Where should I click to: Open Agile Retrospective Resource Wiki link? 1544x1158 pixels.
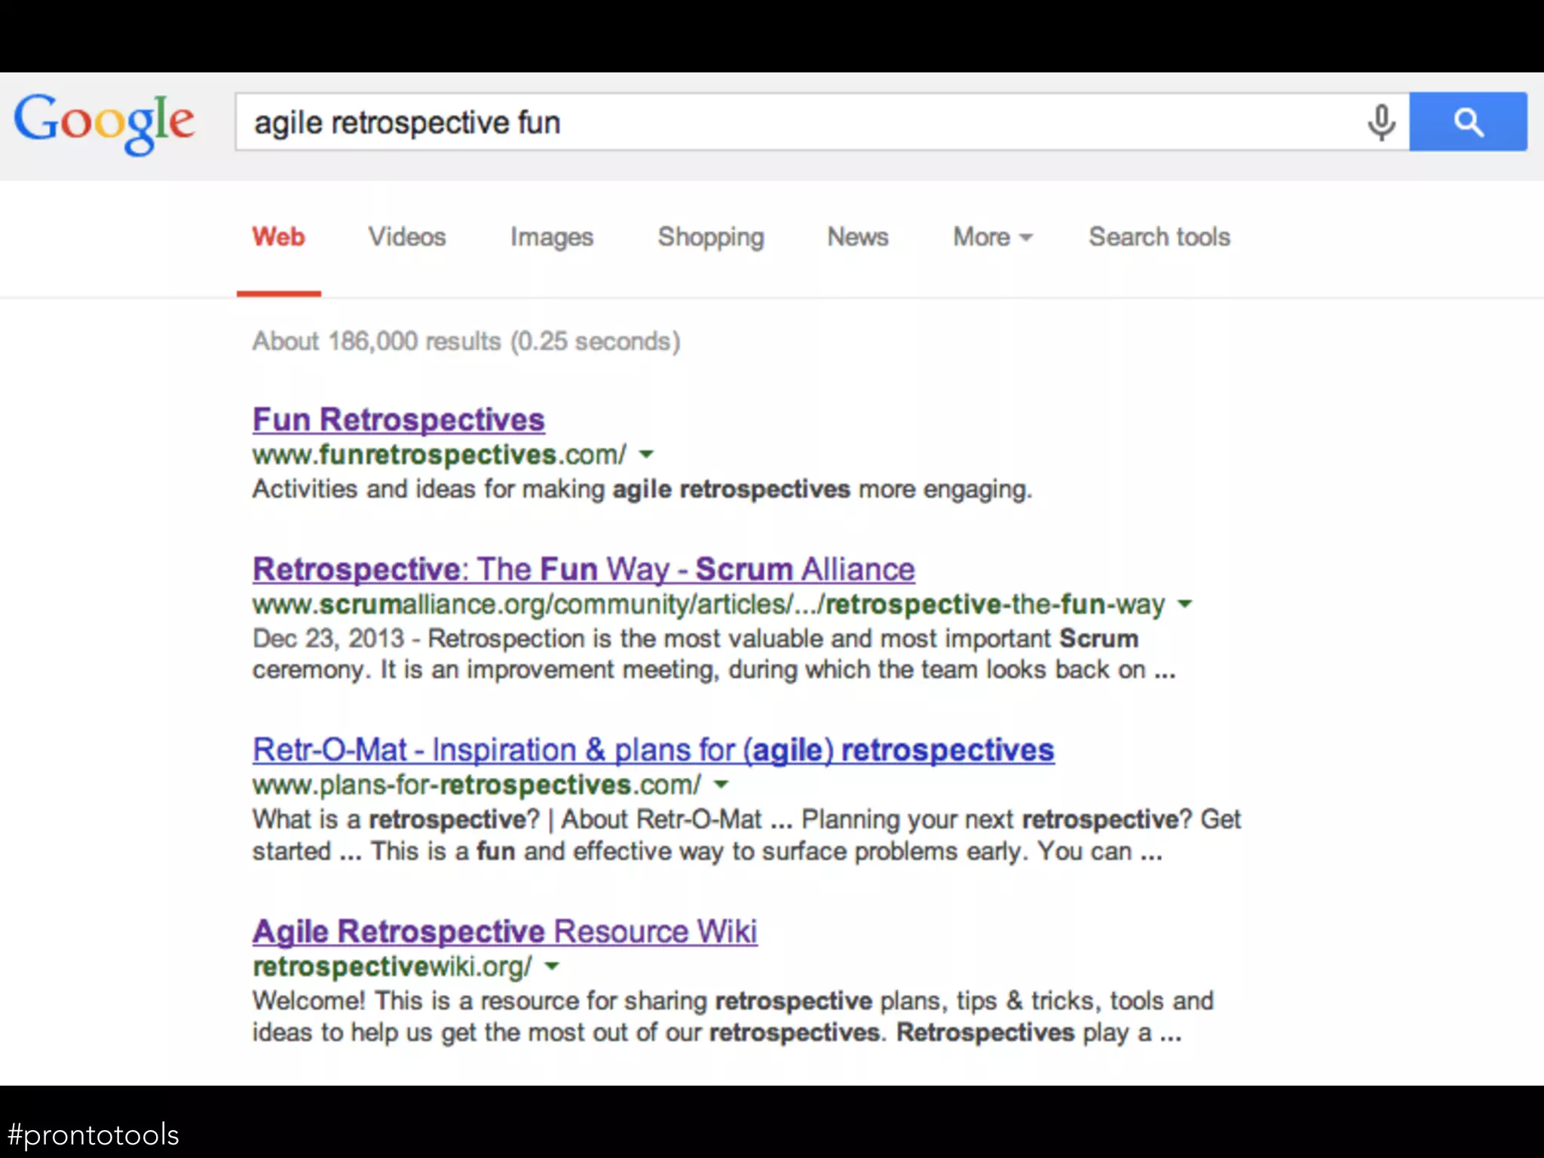(x=504, y=932)
